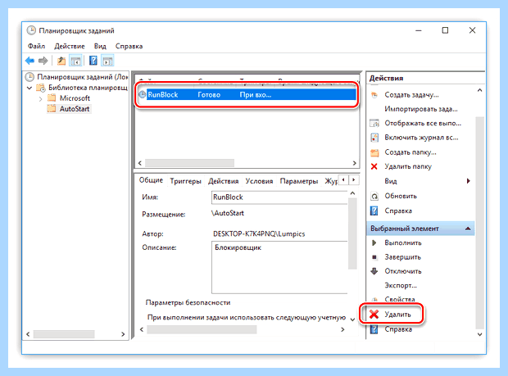Select the RunBlock task row
The width and height of the screenshot is (508, 376).
(247, 94)
